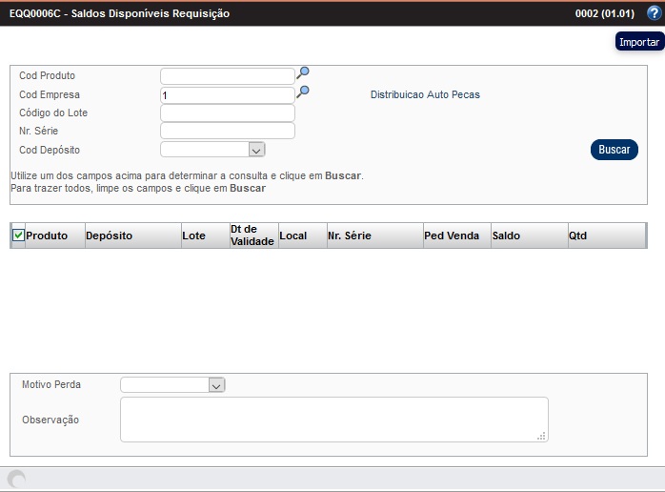Expand the Cod Depósito dropdown

255,150
